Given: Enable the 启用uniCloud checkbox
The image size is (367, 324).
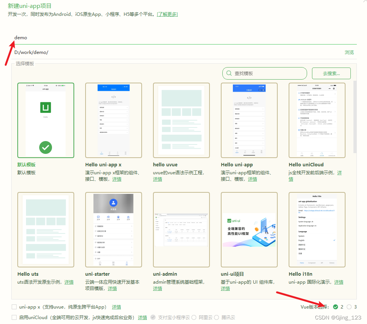Looking at the screenshot, I should click(14, 318).
